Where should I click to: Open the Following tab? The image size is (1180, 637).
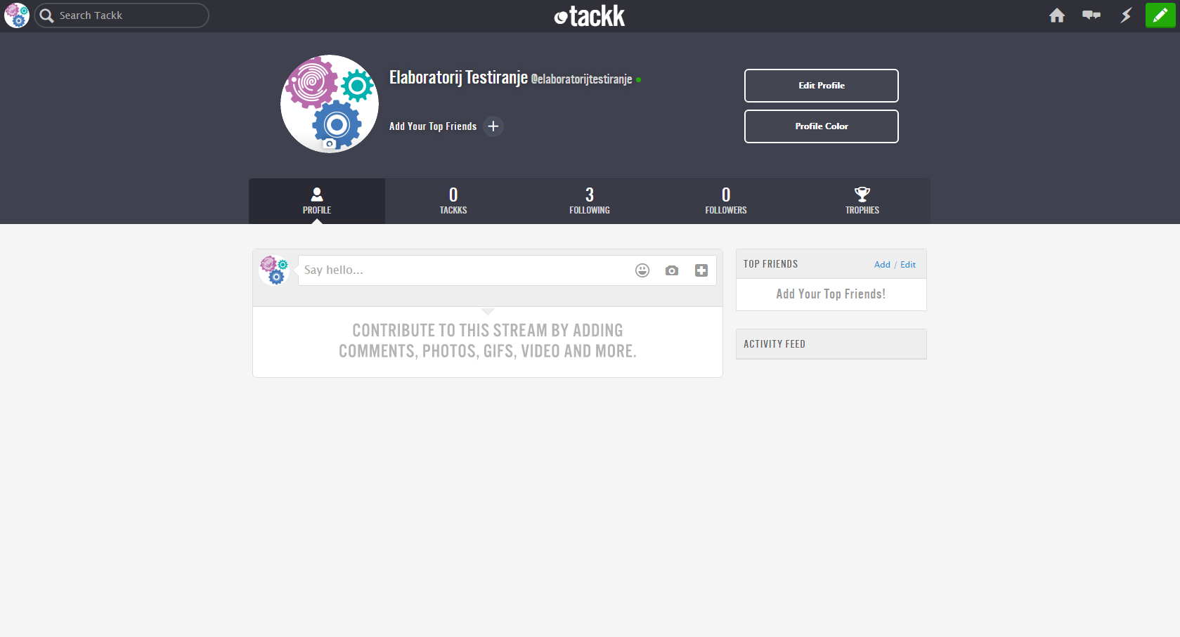click(x=589, y=201)
